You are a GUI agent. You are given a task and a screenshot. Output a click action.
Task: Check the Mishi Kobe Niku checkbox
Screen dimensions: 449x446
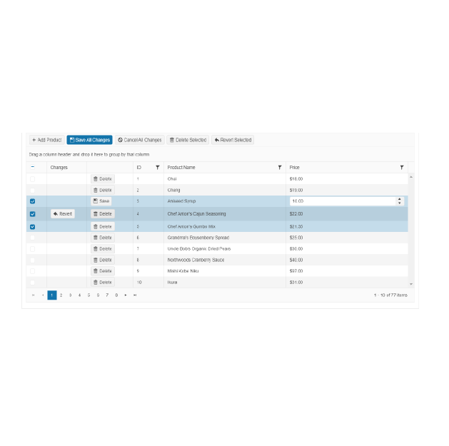coord(33,271)
